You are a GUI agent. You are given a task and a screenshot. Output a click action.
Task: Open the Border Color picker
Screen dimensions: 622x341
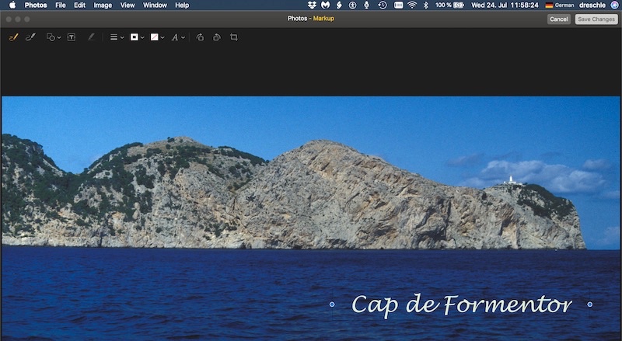pos(136,37)
